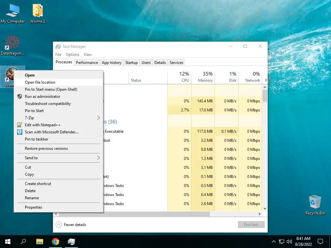This screenshot has height=248, width=331.
Task: Select the 117.0 MB memory cell
Action: pos(203,131)
